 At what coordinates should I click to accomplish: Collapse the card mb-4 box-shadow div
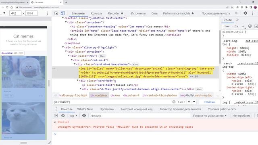pyautogui.click(x=75, y=64)
